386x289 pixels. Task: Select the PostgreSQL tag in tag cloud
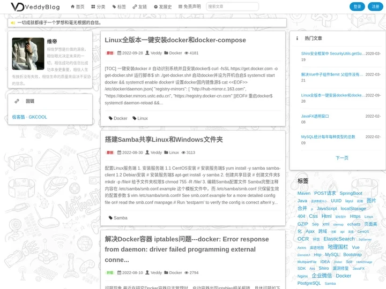pyautogui.click(x=309, y=283)
